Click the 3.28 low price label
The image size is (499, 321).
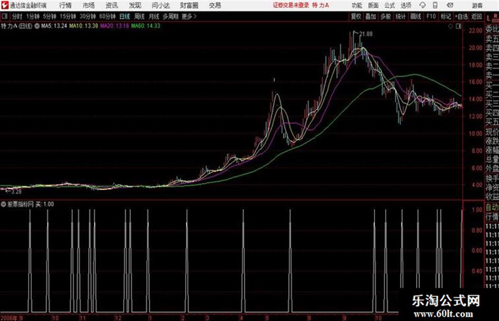(16, 192)
